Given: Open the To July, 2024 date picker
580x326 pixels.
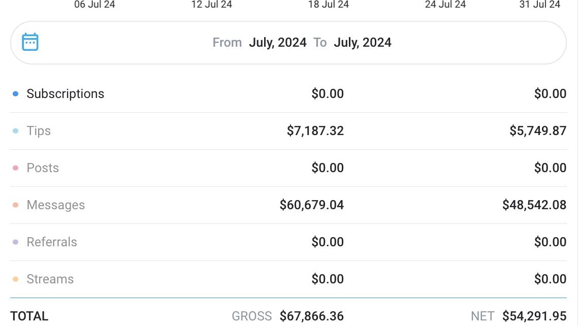Looking at the screenshot, I should pyautogui.click(x=362, y=43).
